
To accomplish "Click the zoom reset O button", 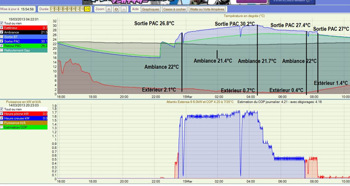I will [x=116, y=9].
